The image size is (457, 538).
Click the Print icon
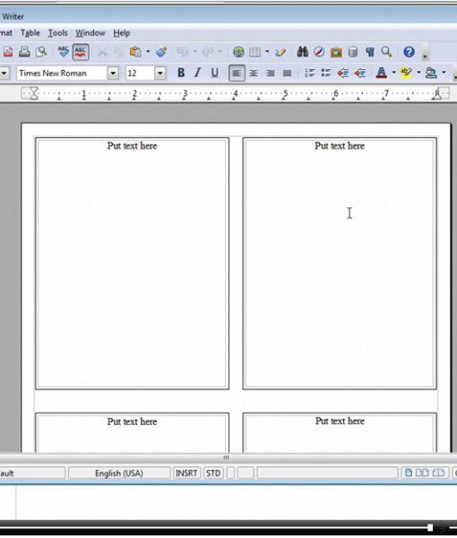pyautogui.click(x=24, y=52)
